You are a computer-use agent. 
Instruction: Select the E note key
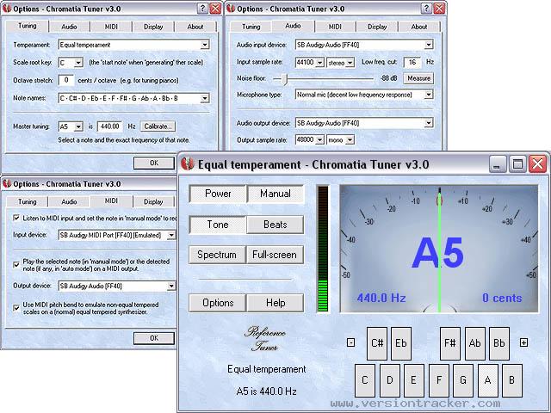tap(413, 380)
